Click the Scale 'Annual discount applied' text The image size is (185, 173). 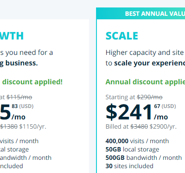tap(145, 82)
